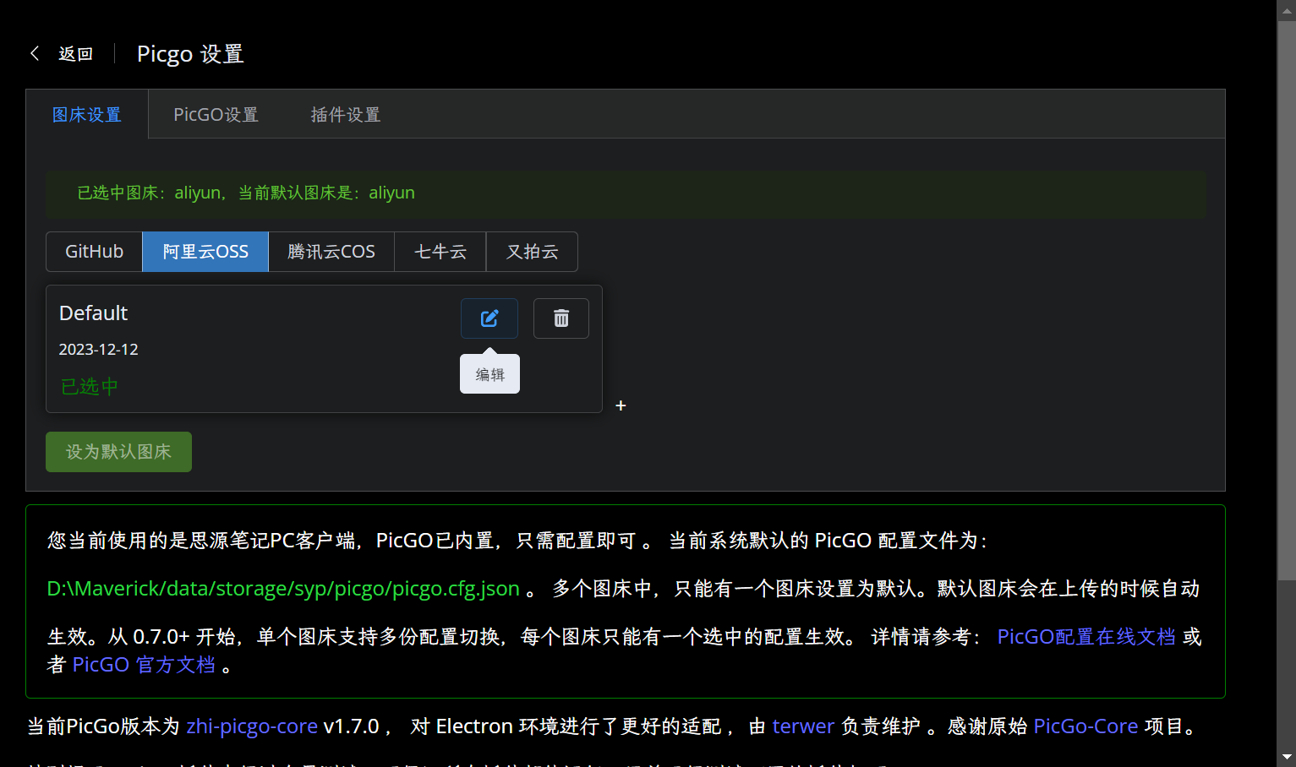The height and width of the screenshot is (767, 1296).
Task: Open the PicGO设置 tab
Action: [216, 115]
